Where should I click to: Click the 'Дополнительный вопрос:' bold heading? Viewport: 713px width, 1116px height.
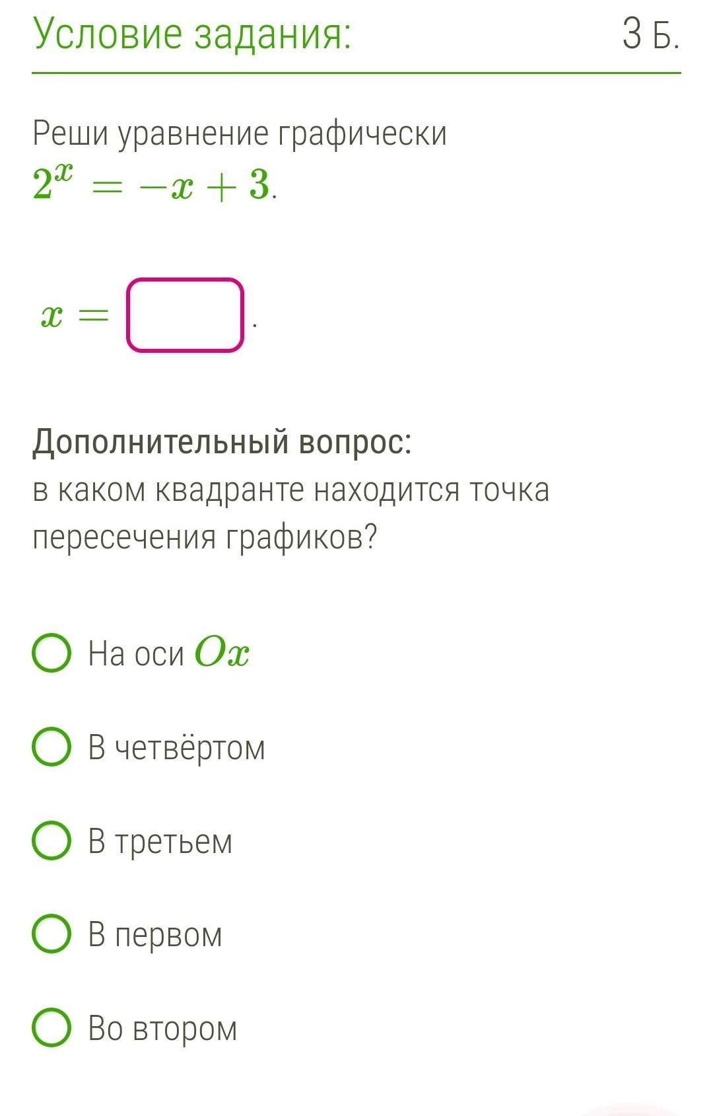[222, 441]
